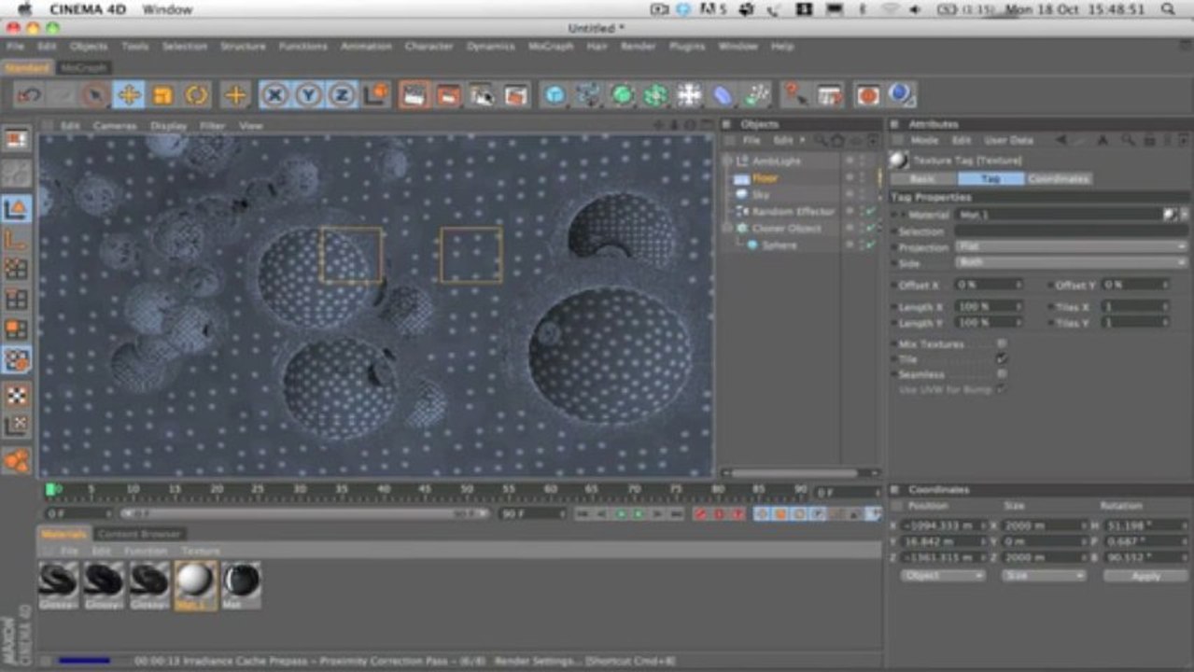Toggle the X axis lock
This screenshot has width=1194, height=672.
[274, 95]
